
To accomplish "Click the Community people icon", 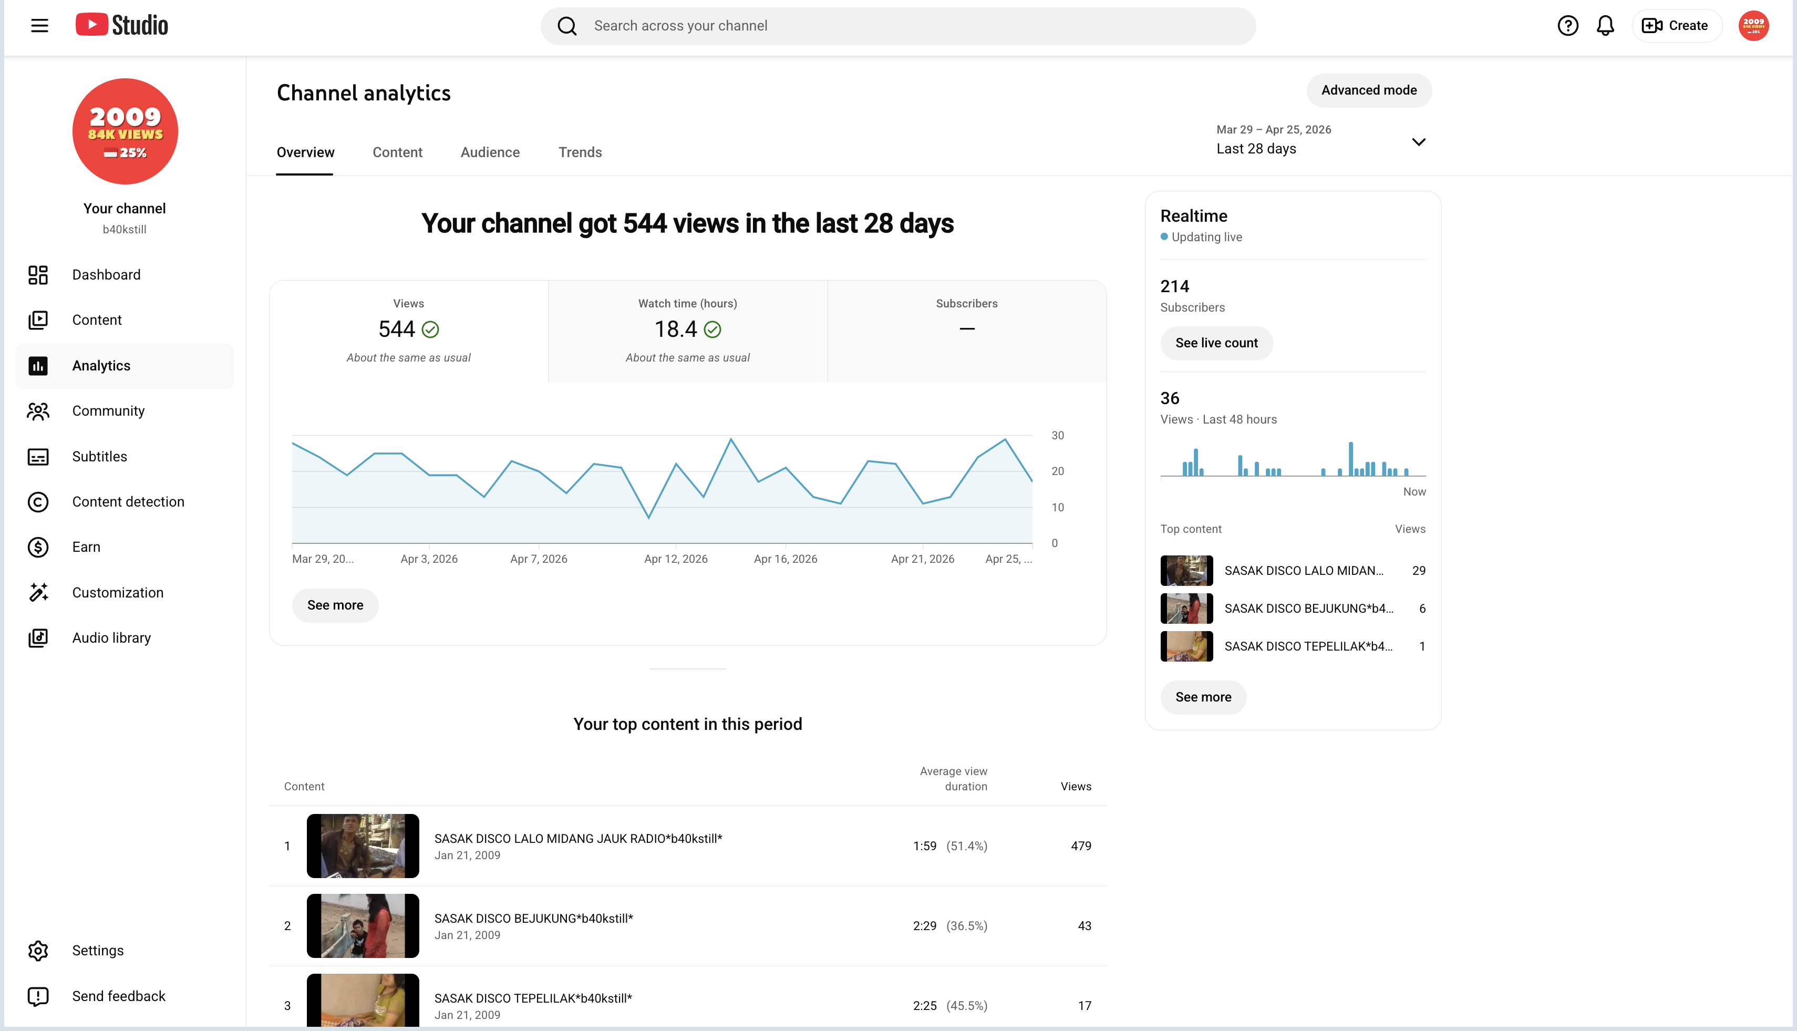I will click(38, 411).
